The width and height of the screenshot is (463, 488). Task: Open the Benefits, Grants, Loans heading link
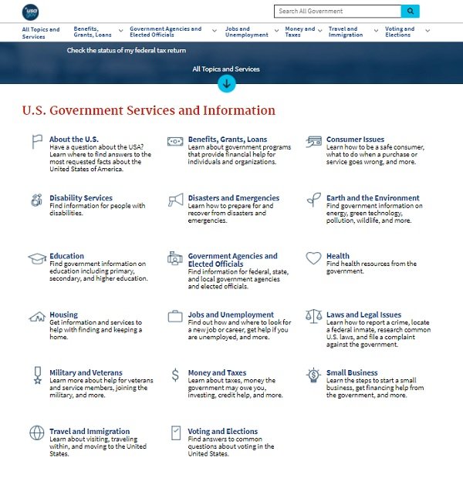[x=228, y=139]
